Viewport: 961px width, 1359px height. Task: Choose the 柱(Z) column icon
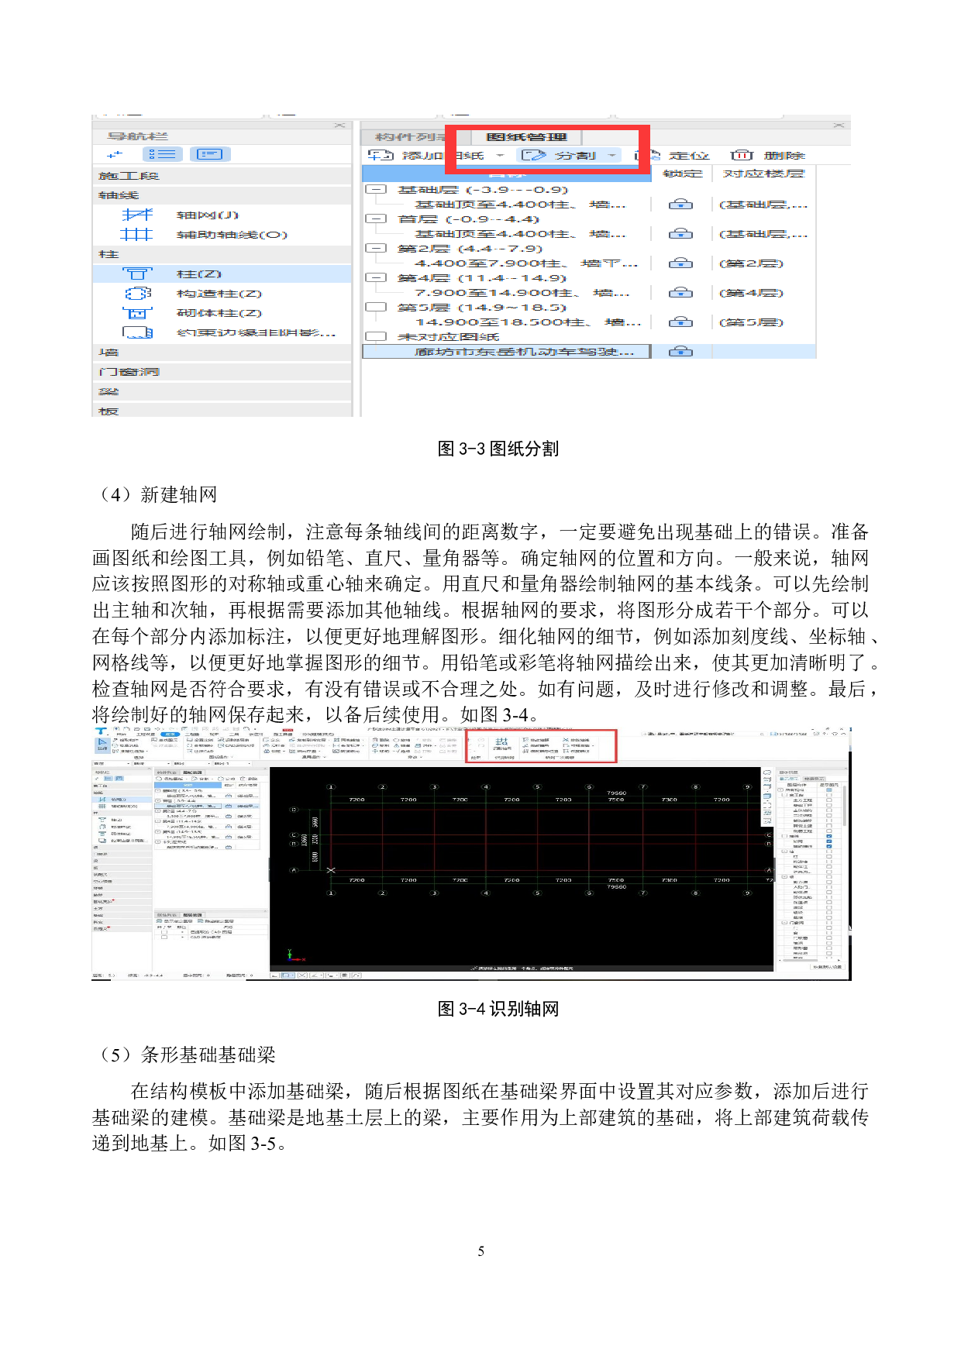tap(137, 274)
